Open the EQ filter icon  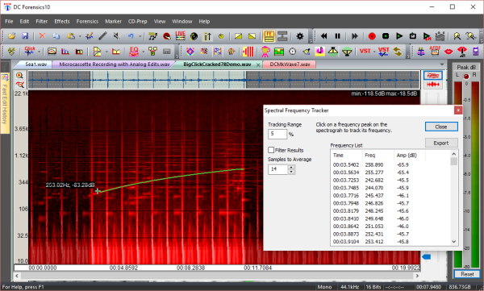point(134,51)
